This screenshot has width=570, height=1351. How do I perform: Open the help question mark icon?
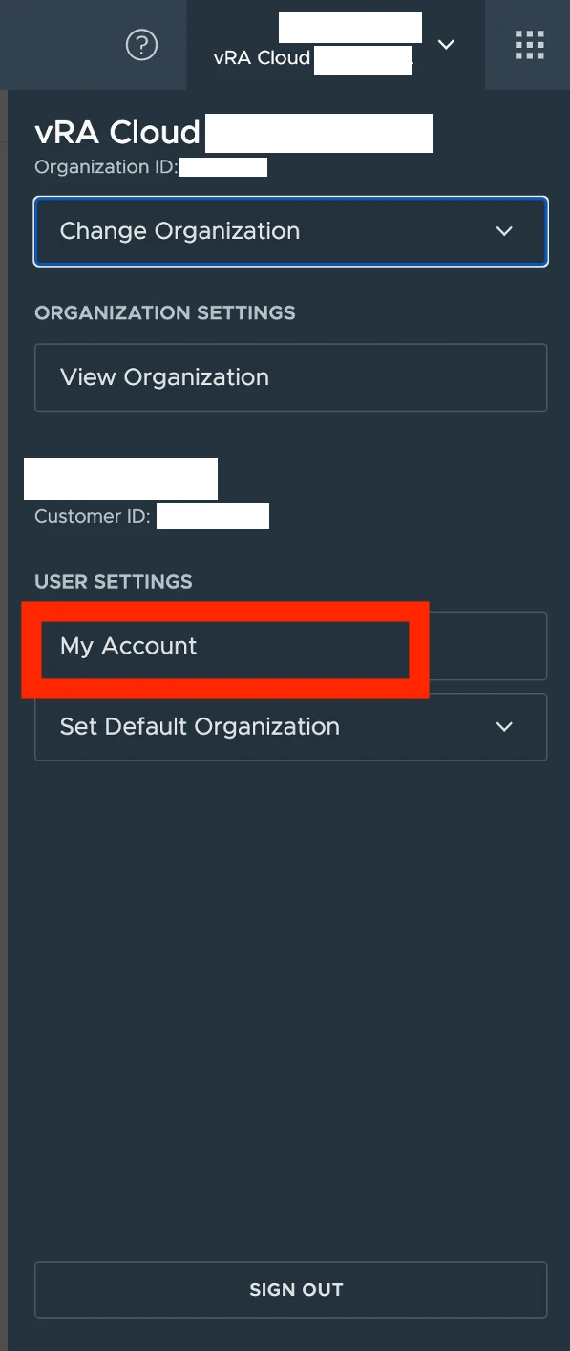(141, 45)
